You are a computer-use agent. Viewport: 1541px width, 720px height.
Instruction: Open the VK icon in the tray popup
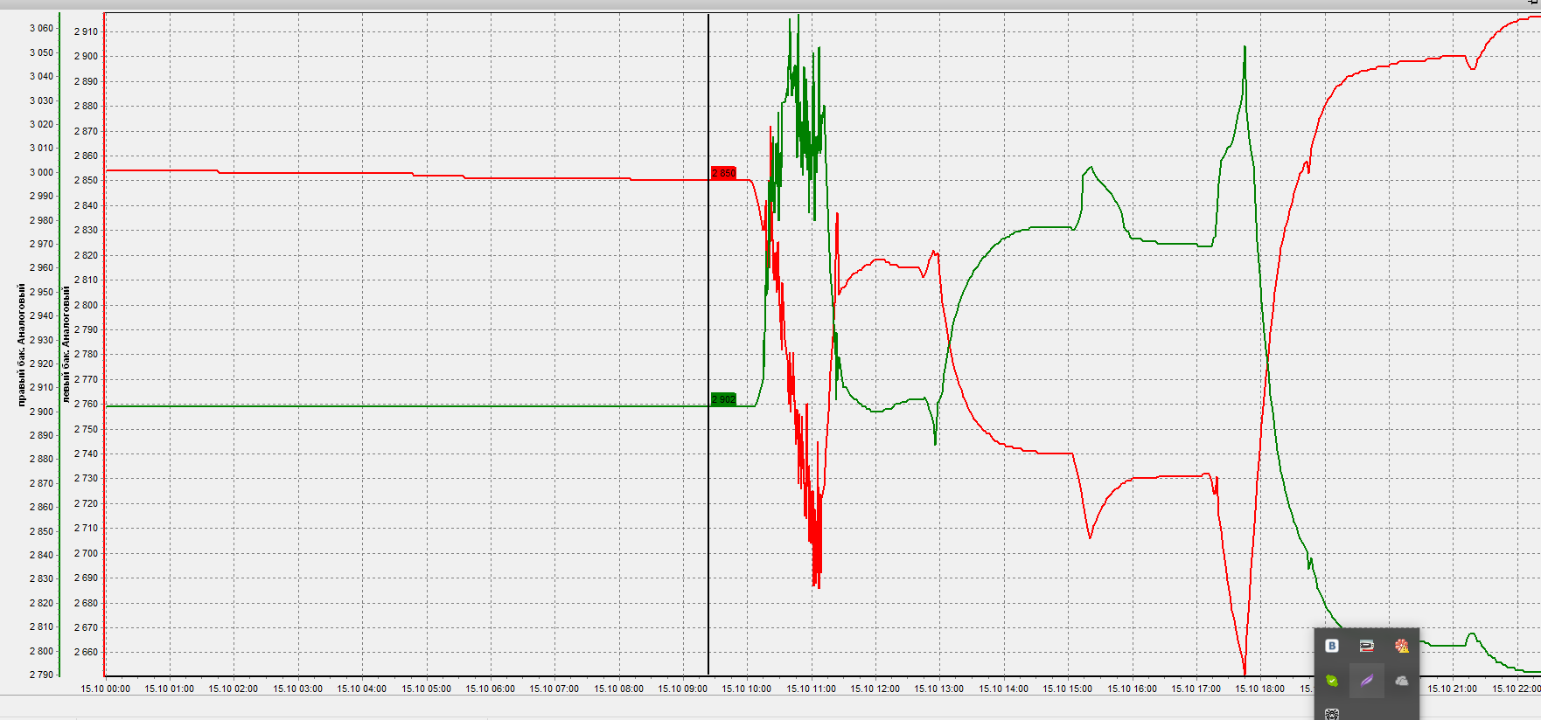(1331, 646)
